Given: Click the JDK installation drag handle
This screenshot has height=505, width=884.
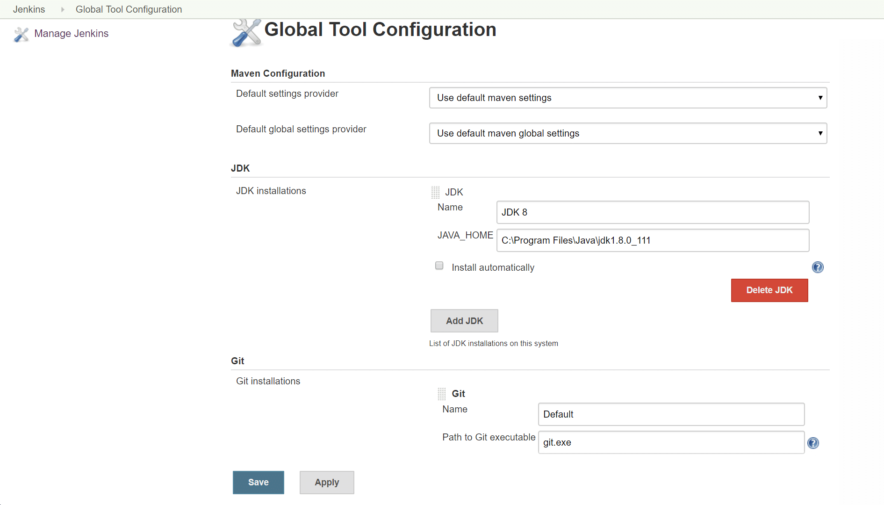Looking at the screenshot, I should pos(435,192).
